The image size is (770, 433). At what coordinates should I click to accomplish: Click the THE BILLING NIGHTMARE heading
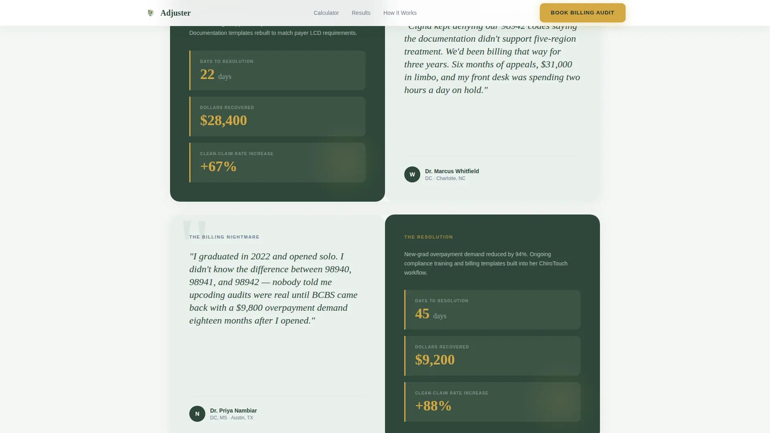pos(224,237)
